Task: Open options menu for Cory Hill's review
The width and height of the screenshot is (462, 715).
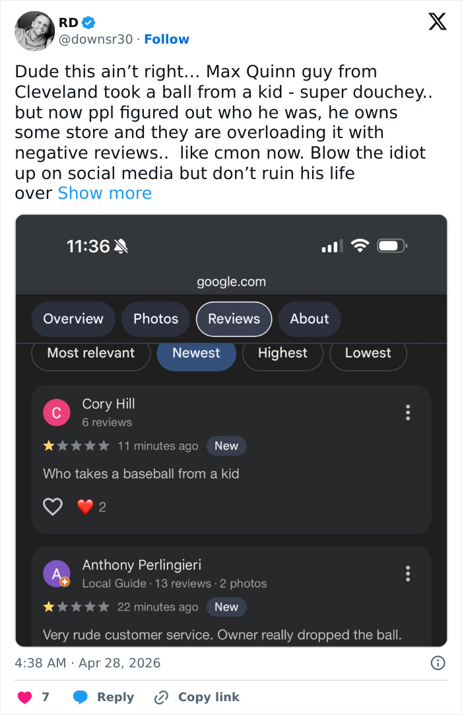Action: (408, 412)
